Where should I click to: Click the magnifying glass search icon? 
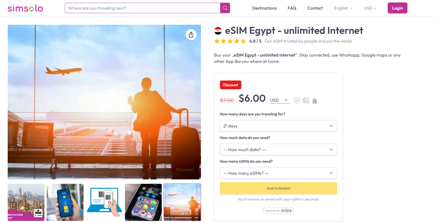225,8
